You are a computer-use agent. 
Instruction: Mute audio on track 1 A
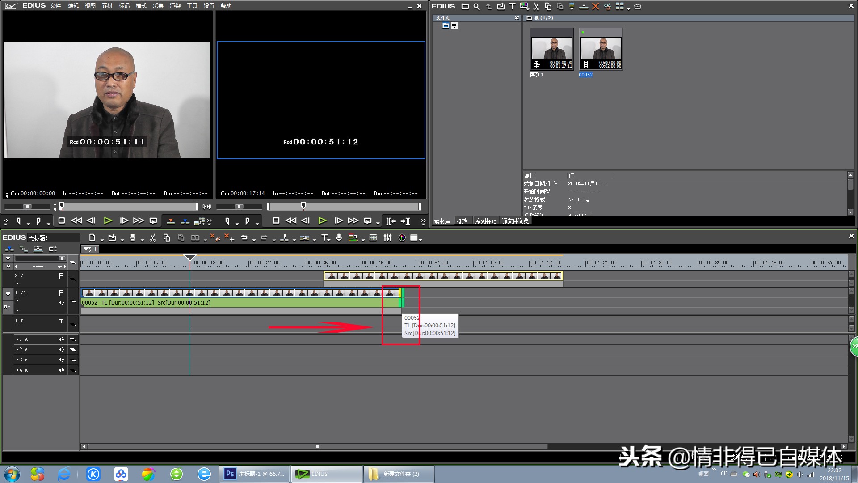[61, 339]
